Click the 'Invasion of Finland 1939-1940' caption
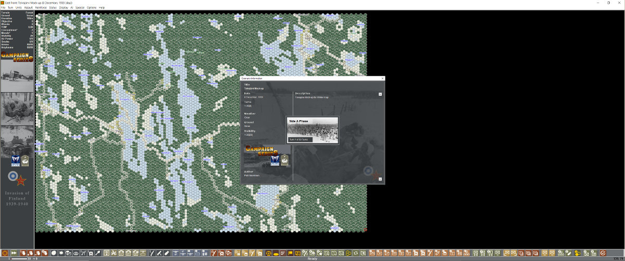Screen dimensions: 625x261 coord(17,198)
